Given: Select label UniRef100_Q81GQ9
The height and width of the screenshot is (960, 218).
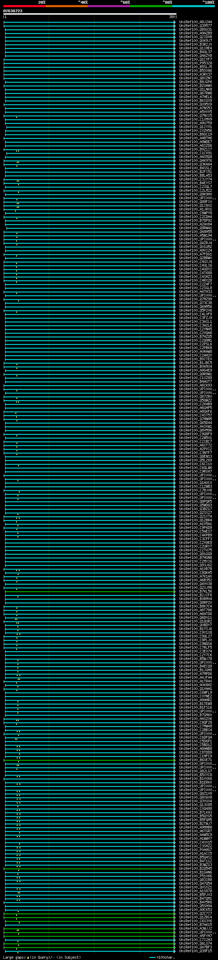Looking at the screenshot, I should tap(196, 554).
